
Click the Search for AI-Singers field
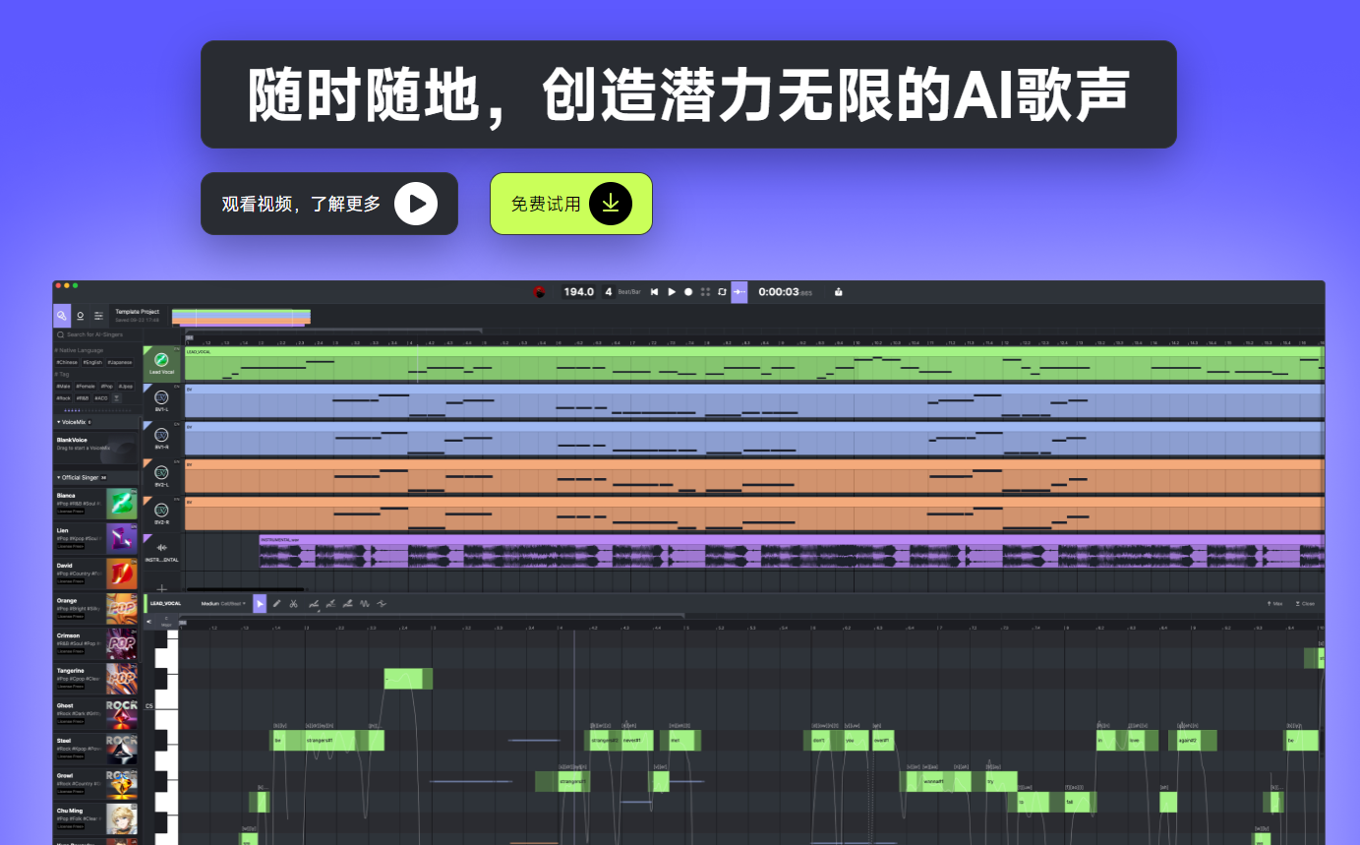(x=95, y=334)
